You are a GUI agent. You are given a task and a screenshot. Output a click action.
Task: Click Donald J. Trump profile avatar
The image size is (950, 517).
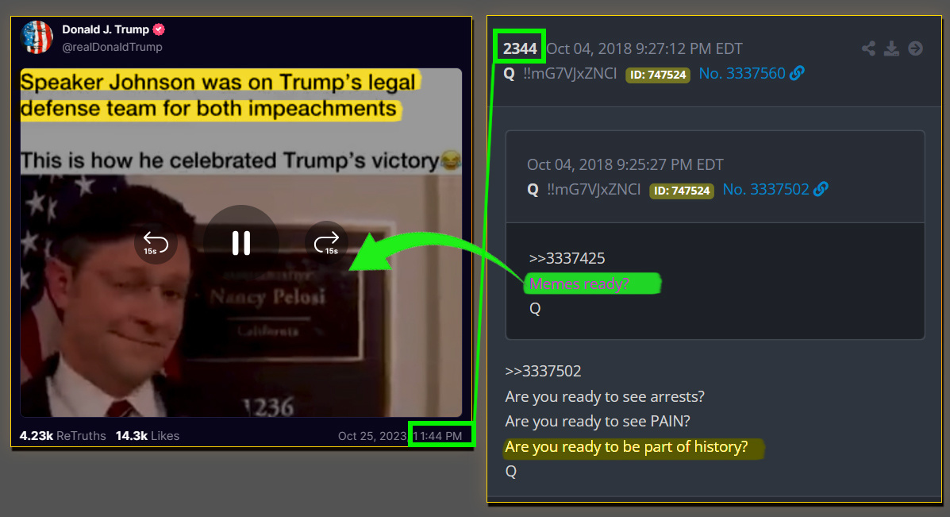tap(37, 37)
